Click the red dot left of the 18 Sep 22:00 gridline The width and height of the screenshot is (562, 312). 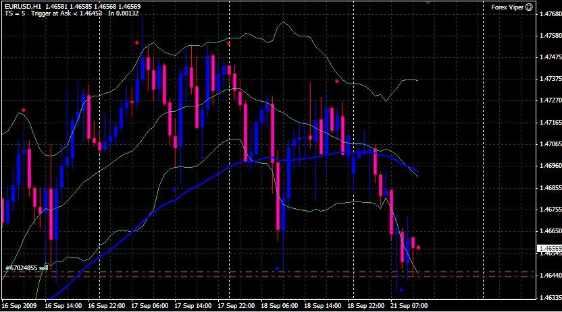point(336,81)
